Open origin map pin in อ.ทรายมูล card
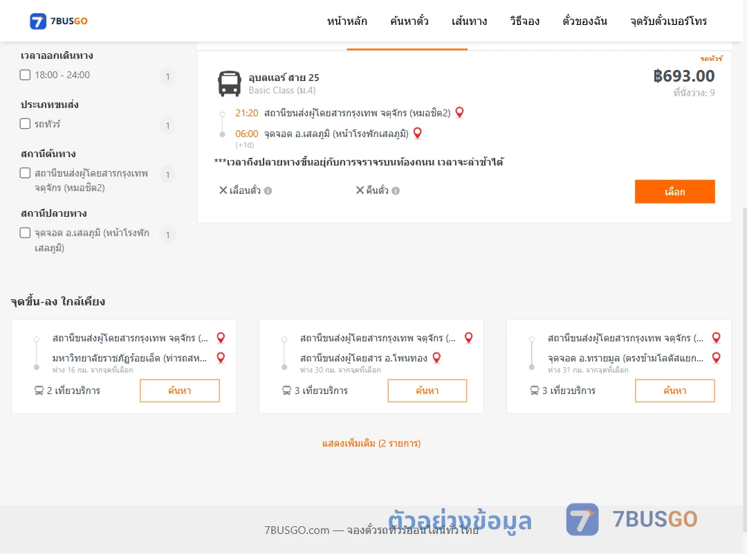Viewport: 747px width, 554px height. click(716, 338)
